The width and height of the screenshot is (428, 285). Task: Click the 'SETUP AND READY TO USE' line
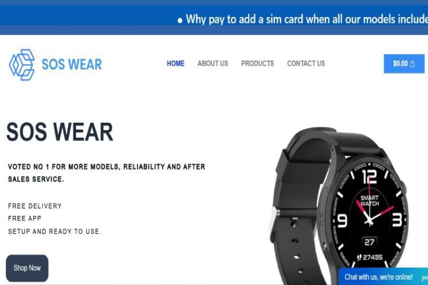tap(55, 231)
